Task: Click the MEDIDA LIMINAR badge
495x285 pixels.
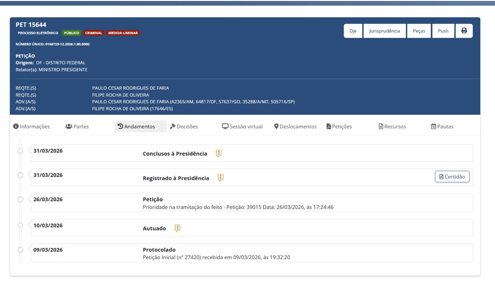Action: tap(123, 33)
